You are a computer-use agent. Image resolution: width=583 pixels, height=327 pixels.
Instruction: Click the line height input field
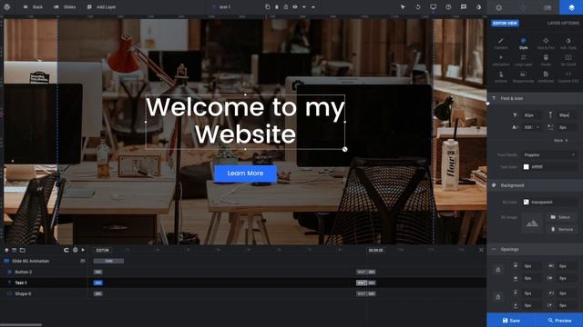pyautogui.click(x=567, y=115)
